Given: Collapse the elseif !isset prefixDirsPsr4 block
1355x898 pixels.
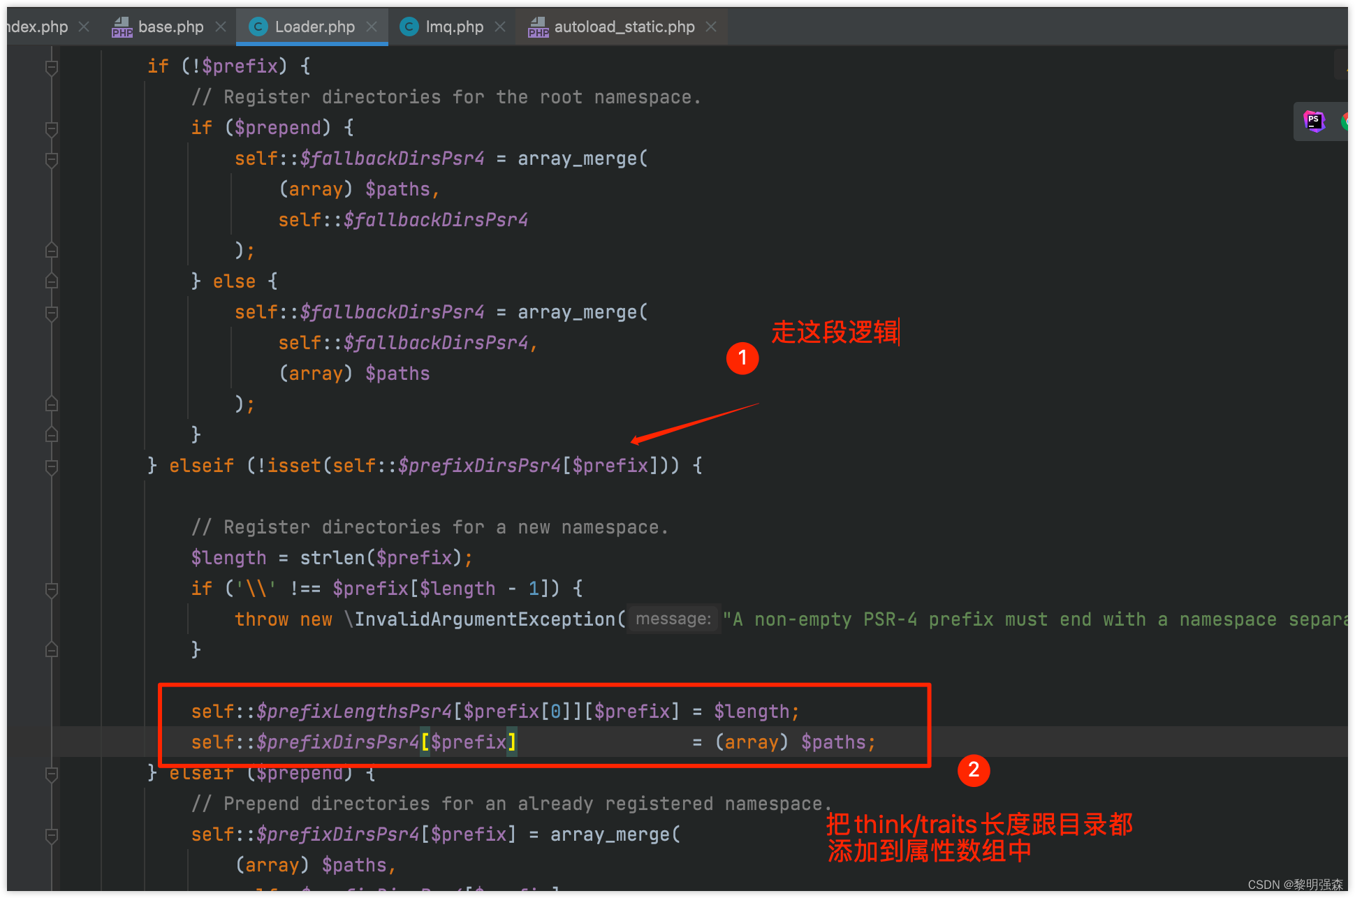Looking at the screenshot, I should pos(51,466).
